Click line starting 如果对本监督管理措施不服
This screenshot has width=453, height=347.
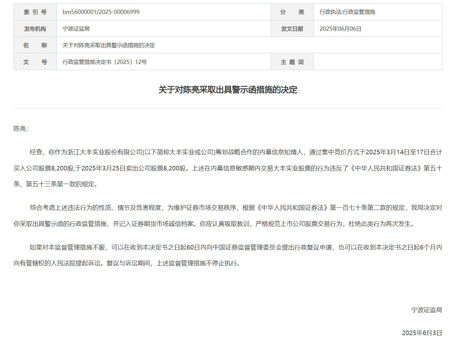coord(236,247)
